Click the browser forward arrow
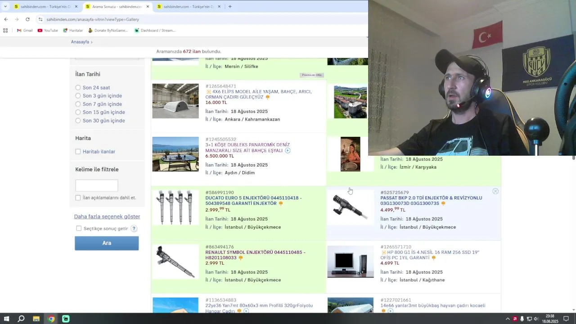The height and width of the screenshot is (324, 576). [17, 19]
